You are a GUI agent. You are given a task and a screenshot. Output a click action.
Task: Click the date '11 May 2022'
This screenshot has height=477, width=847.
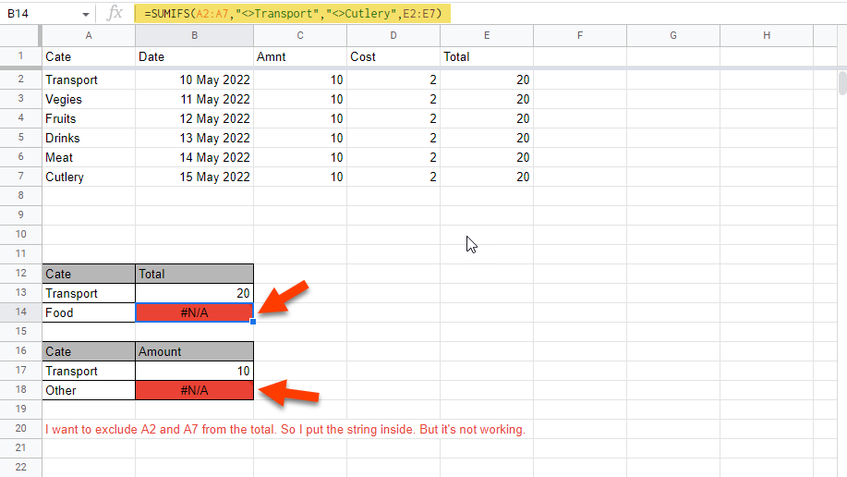195,99
